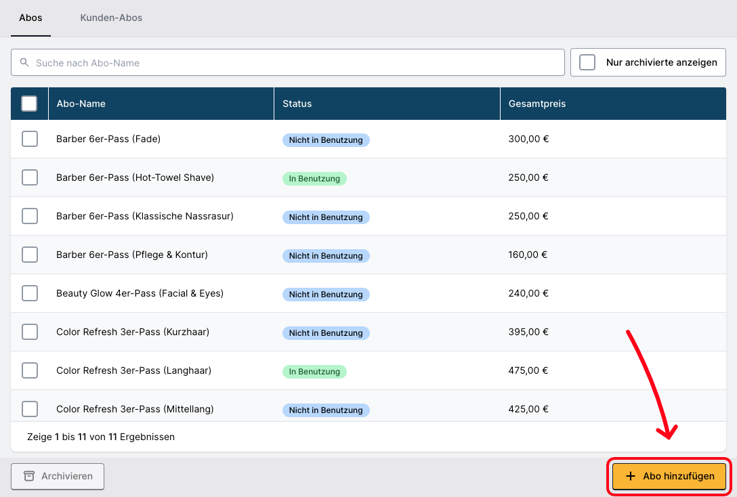Select Barber 6er-Pass (Hot-Towel Shave) checkbox
Image resolution: width=737 pixels, height=497 pixels.
[30, 177]
